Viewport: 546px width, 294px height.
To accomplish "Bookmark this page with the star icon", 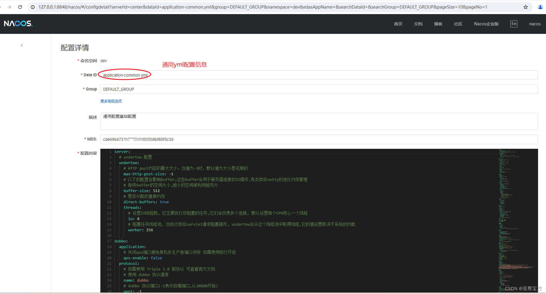I will tap(526, 7).
